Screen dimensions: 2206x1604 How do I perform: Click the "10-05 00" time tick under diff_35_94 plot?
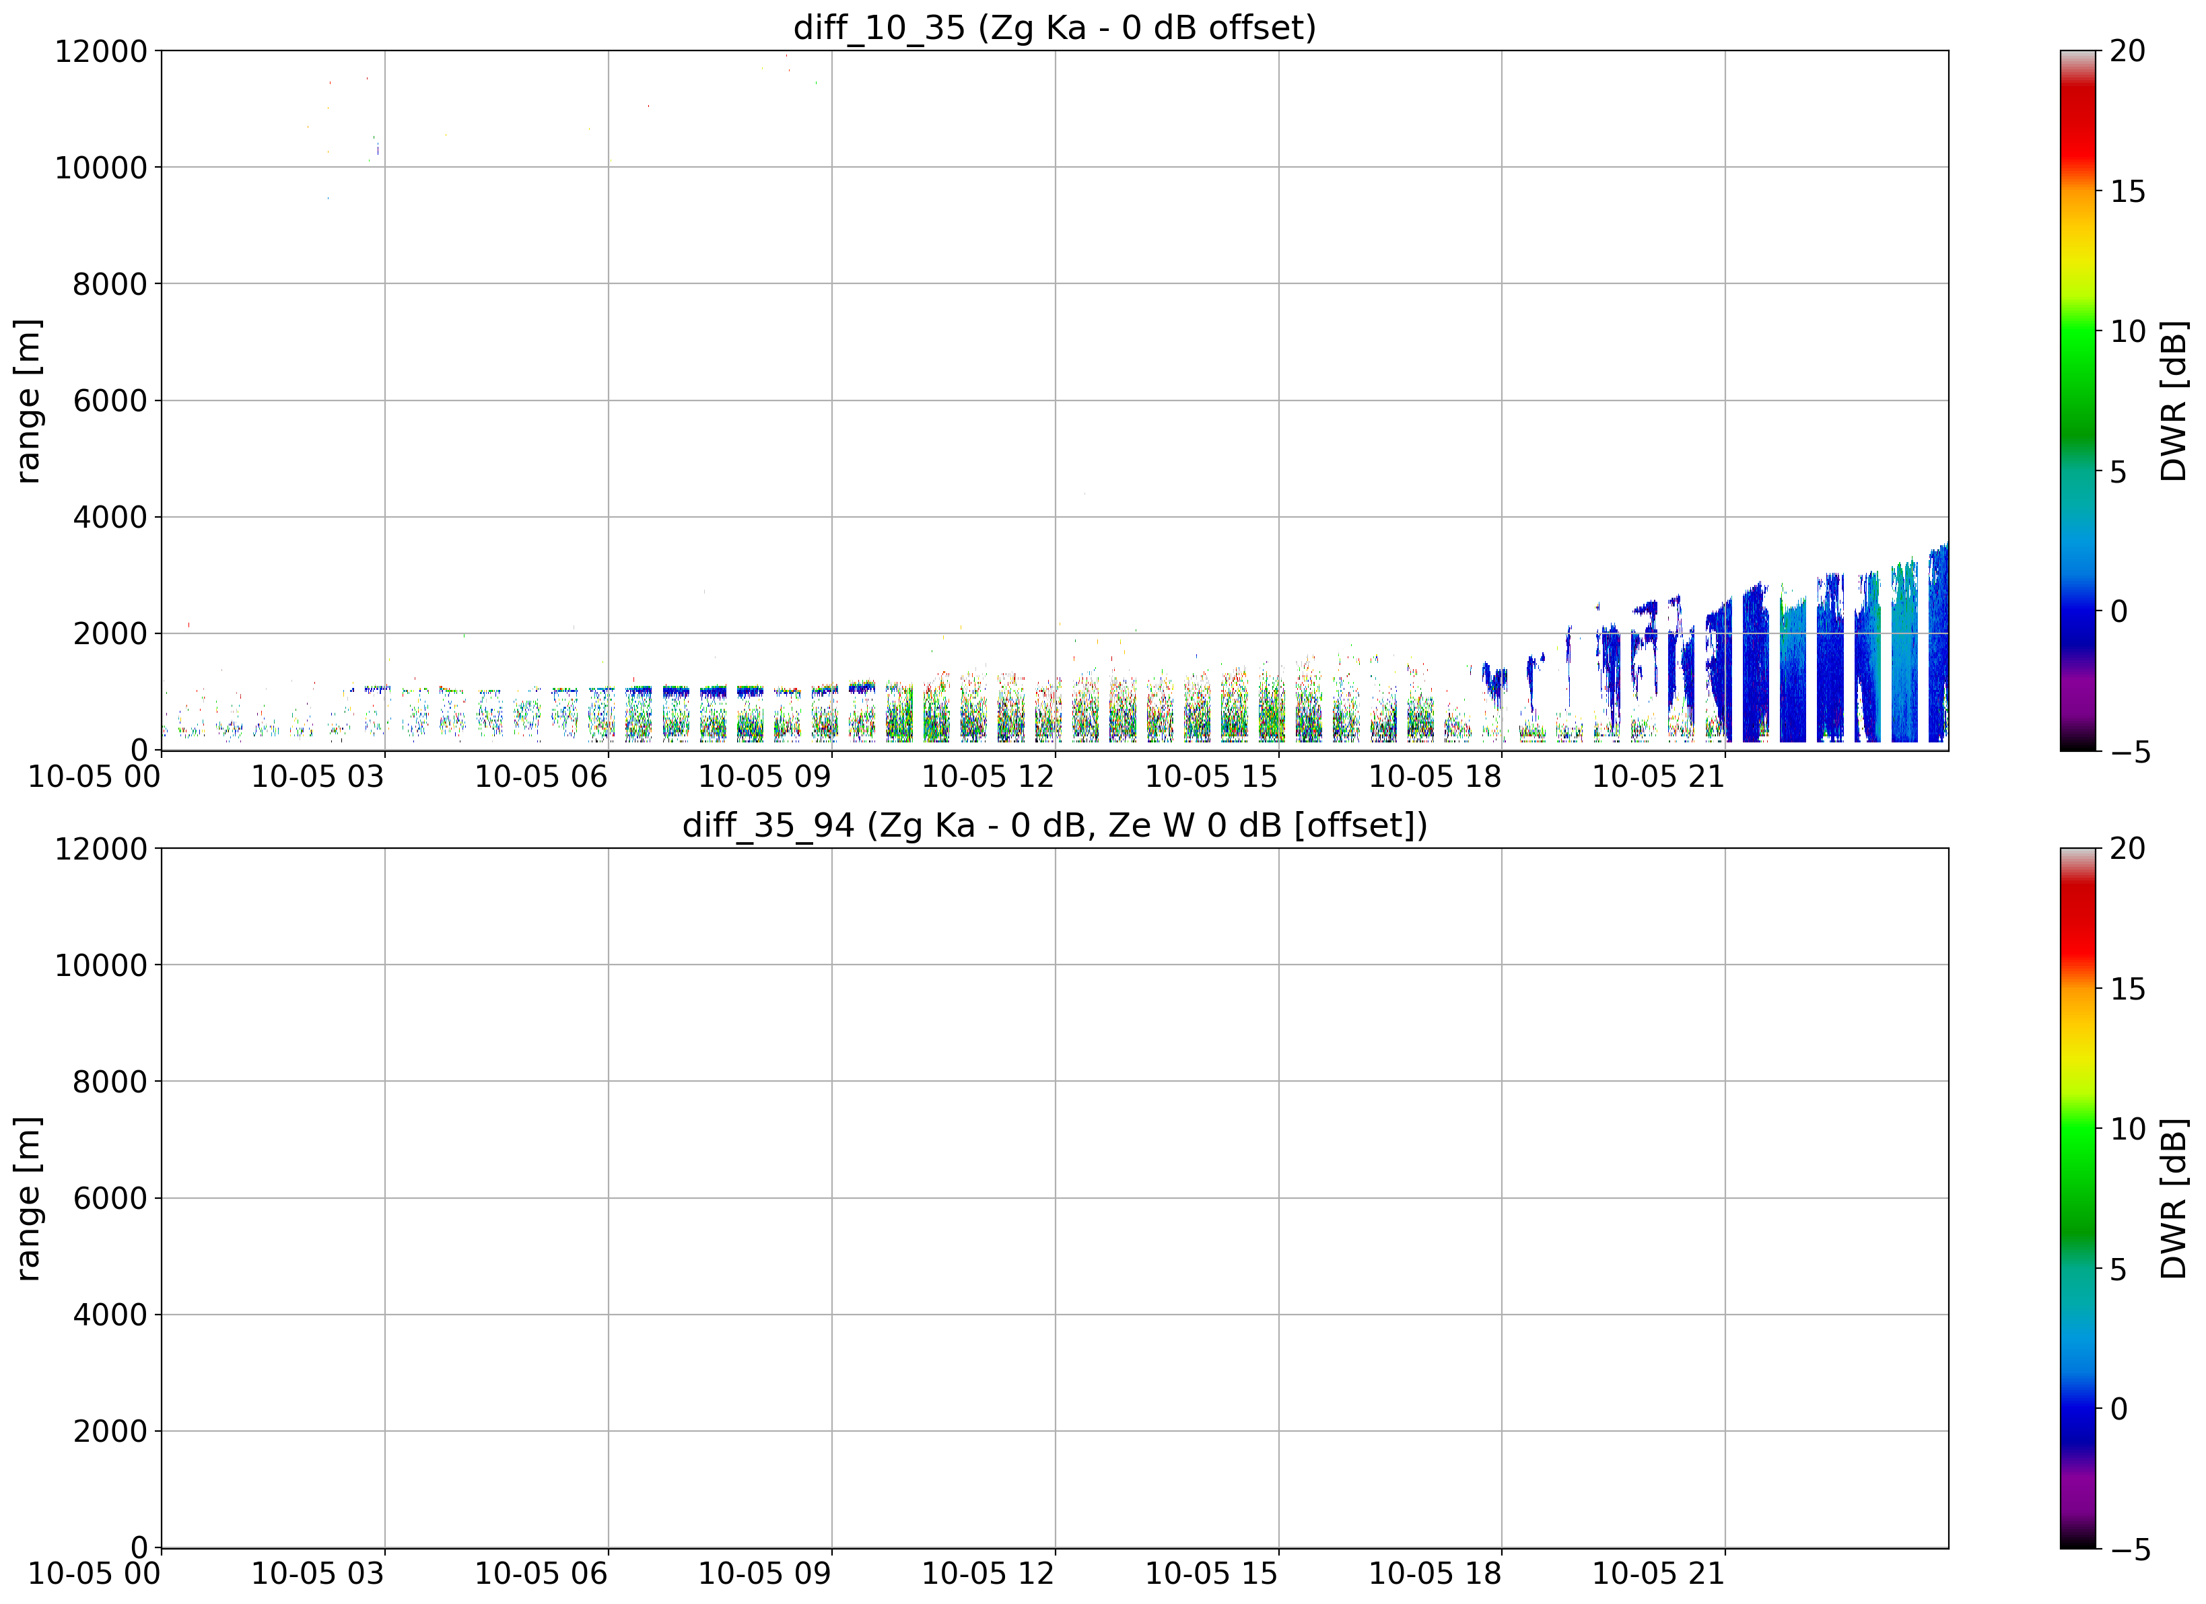click(94, 1574)
